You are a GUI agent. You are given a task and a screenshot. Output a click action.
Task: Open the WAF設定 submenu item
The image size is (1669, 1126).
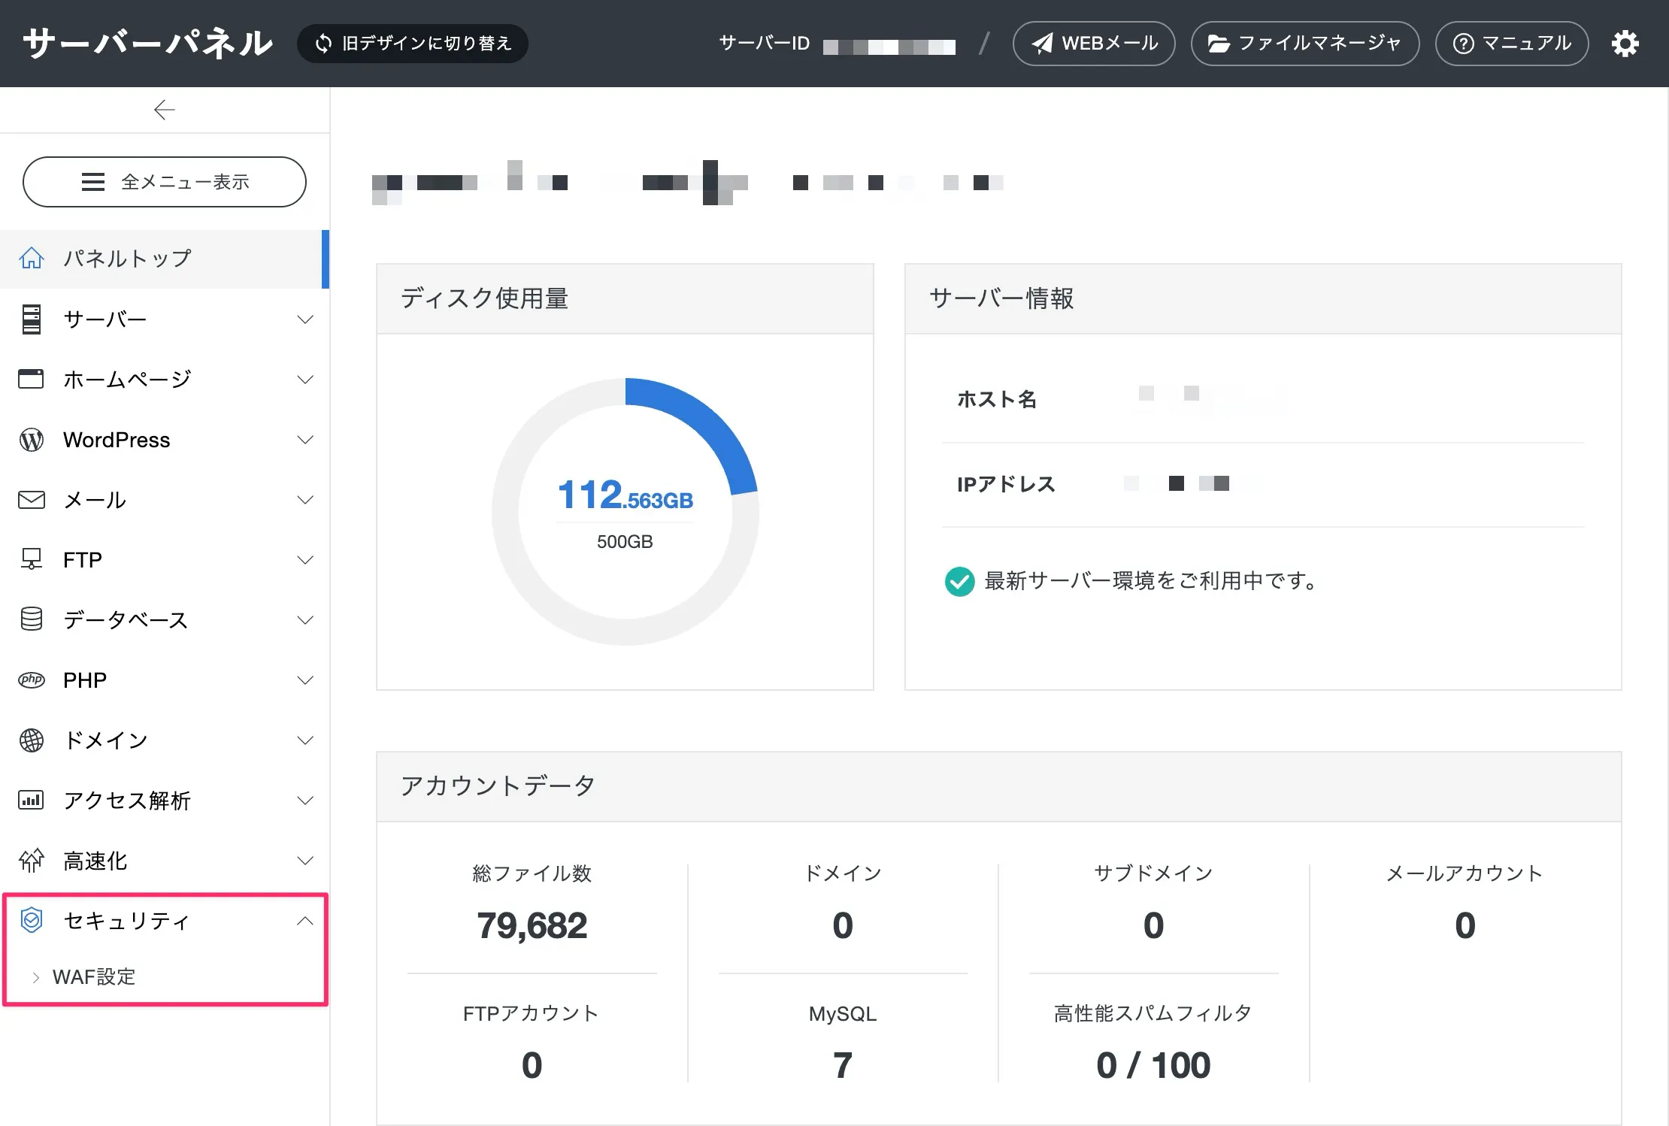click(x=94, y=976)
